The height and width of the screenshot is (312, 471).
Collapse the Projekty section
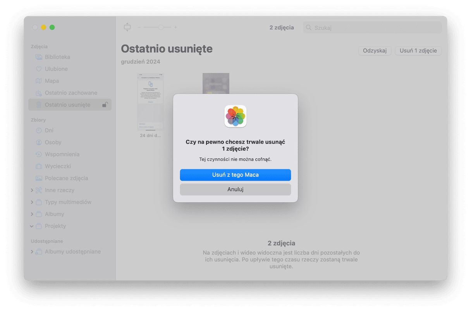tap(32, 226)
